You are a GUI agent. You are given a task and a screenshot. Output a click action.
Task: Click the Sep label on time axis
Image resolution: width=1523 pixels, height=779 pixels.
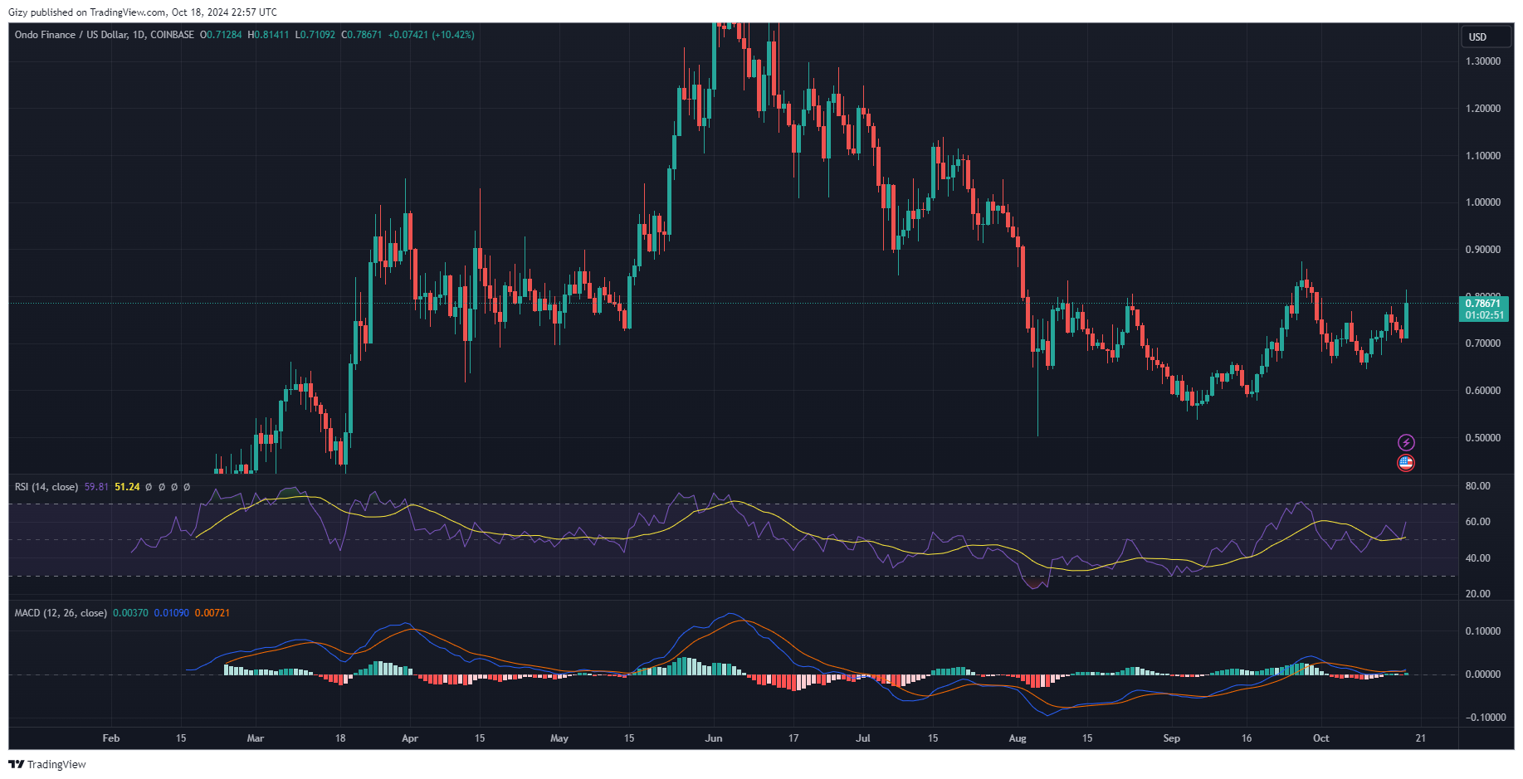click(x=1172, y=738)
